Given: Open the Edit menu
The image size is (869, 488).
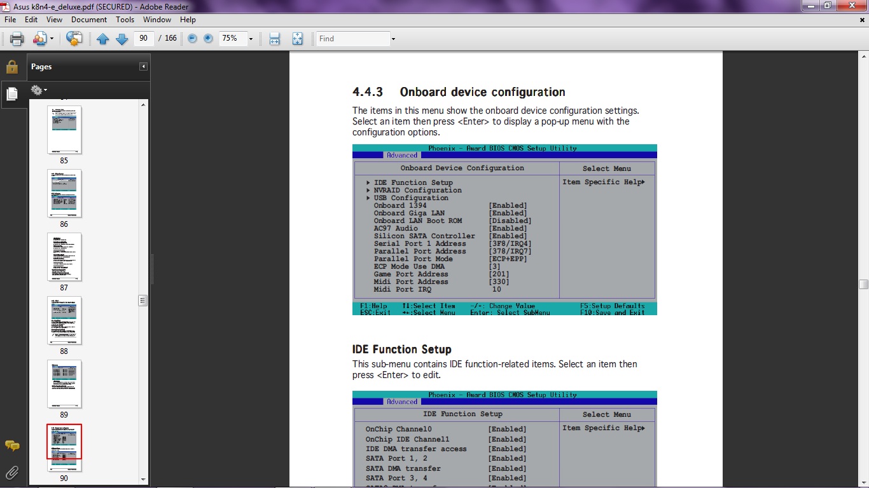Looking at the screenshot, I should 31,20.
